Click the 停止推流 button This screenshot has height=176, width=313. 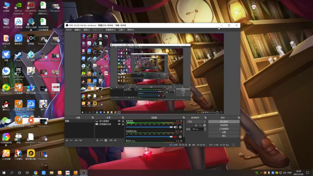pos(224,122)
